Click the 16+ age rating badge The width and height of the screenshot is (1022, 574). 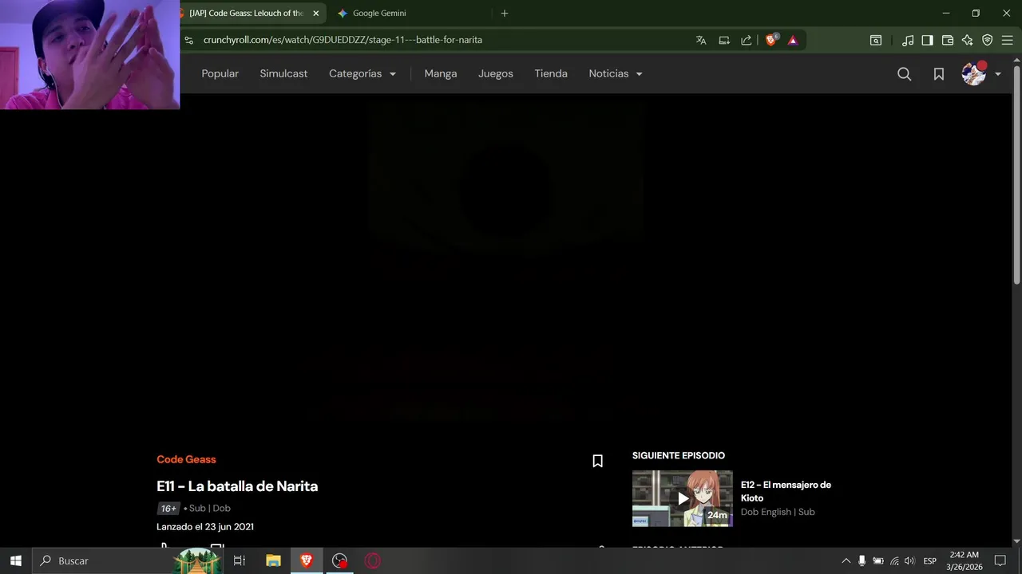pyautogui.click(x=168, y=509)
